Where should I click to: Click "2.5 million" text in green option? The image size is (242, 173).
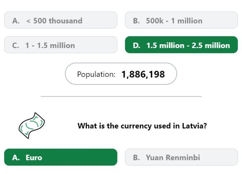point(211,46)
